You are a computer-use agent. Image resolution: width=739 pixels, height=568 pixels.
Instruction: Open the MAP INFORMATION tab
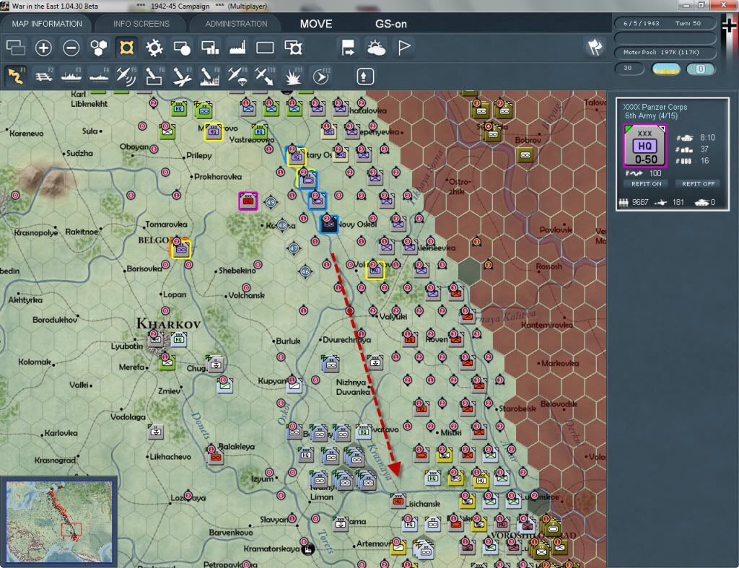47,24
